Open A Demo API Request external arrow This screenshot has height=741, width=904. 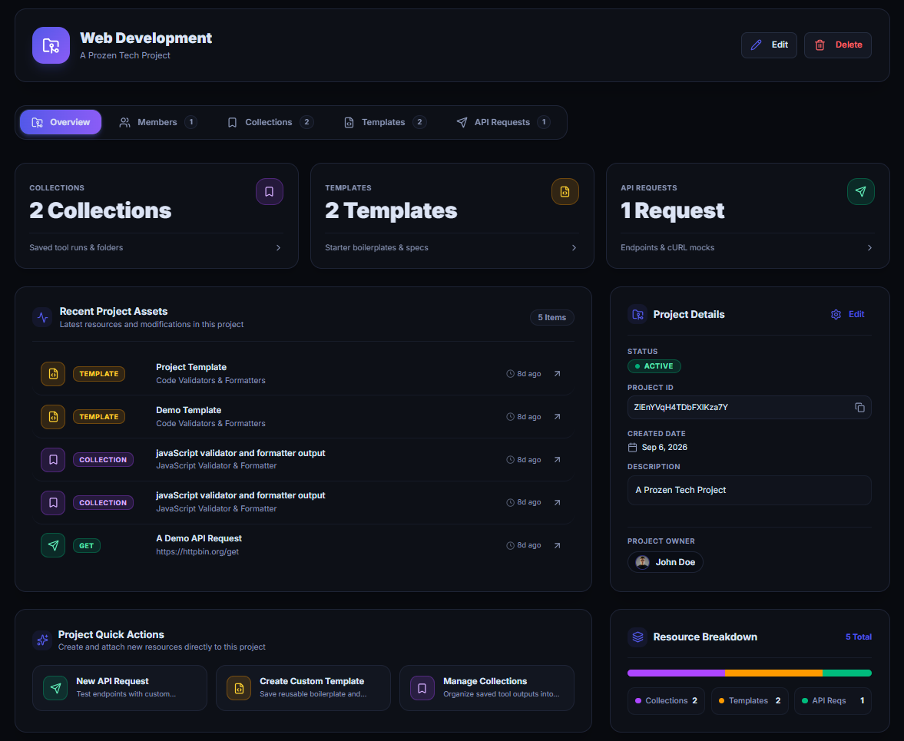[x=557, y=546]
